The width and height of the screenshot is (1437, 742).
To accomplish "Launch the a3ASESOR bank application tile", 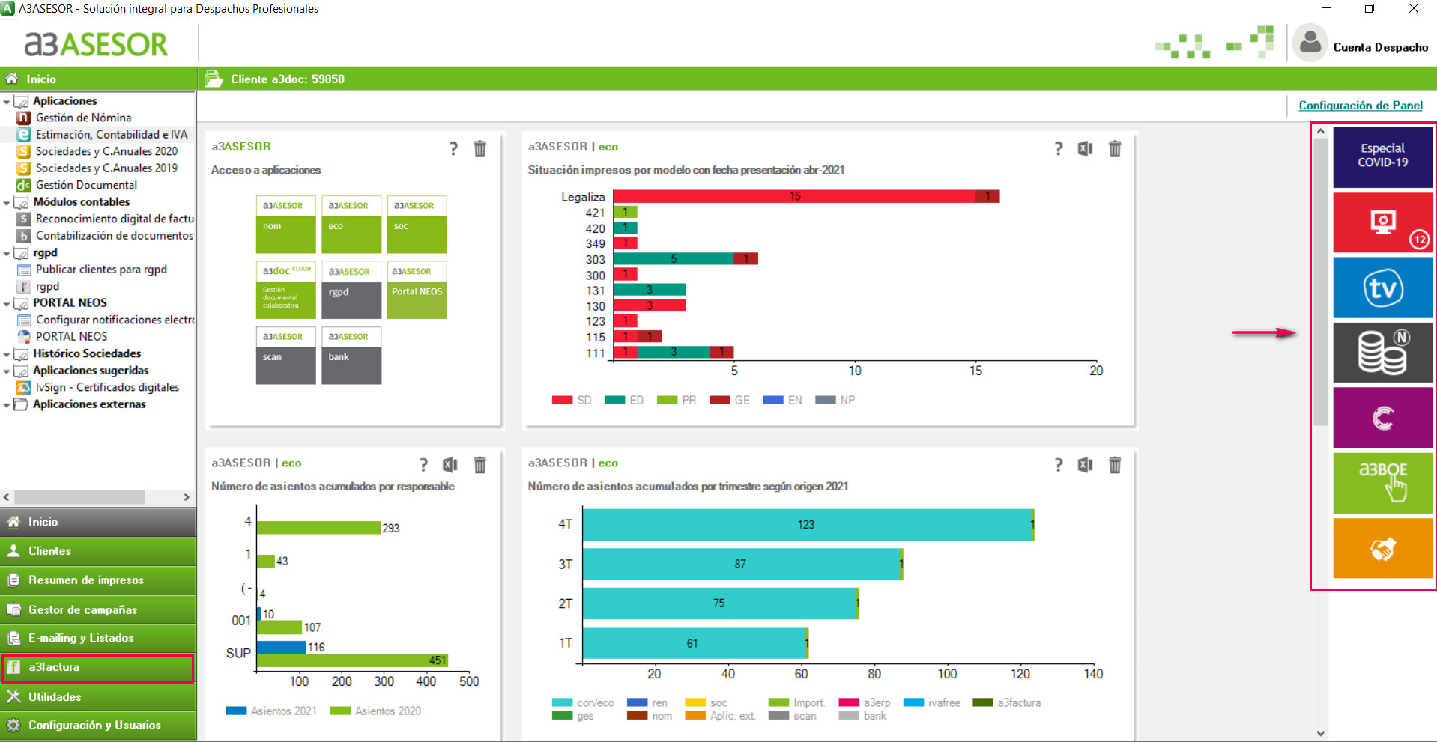I will (x=351, y=356).
